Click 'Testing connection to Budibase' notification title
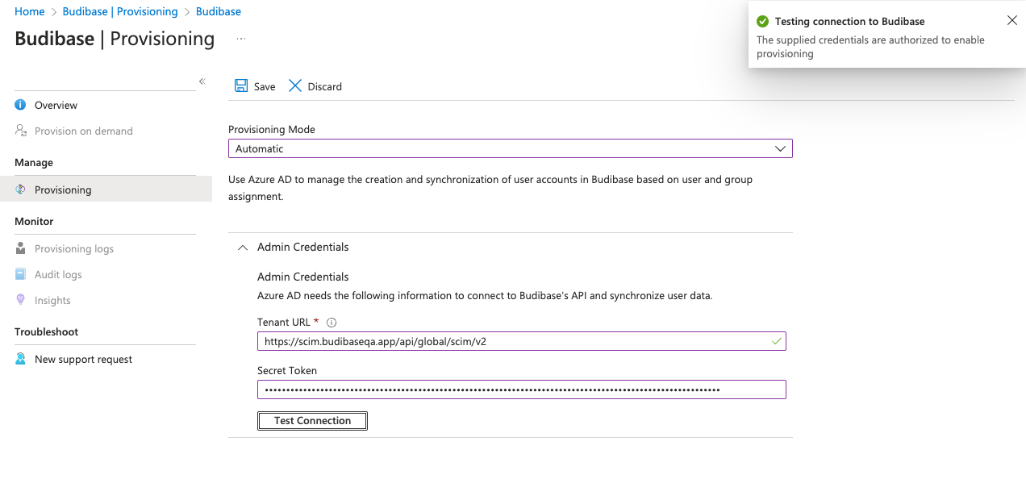Image resolution: width=1026 pixels, height=479 pixels. [x=850, y=22]
